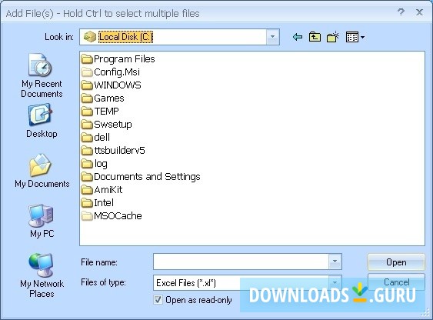Open the Files of type combo box
The image size is (433, 320).
pyautogui.click(x=248, y=282)
